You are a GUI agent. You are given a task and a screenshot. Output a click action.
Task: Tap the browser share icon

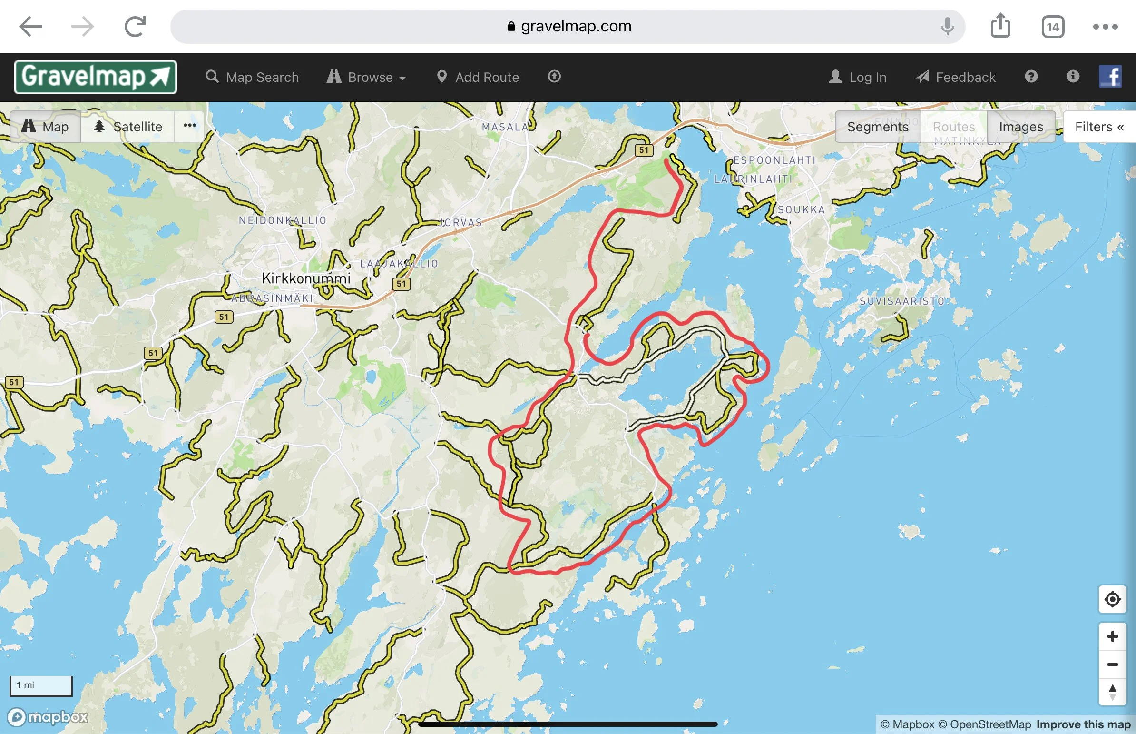[1000, 26]
